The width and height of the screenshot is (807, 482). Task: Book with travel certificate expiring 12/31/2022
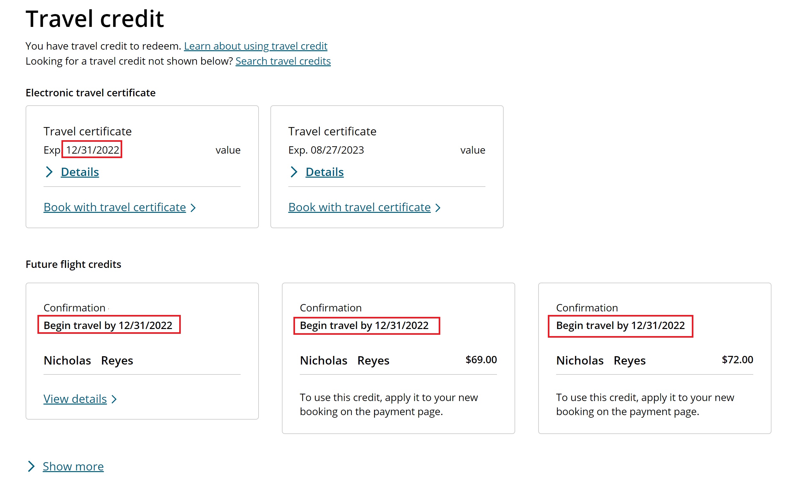pyautogui.click(x=114, y=207)
